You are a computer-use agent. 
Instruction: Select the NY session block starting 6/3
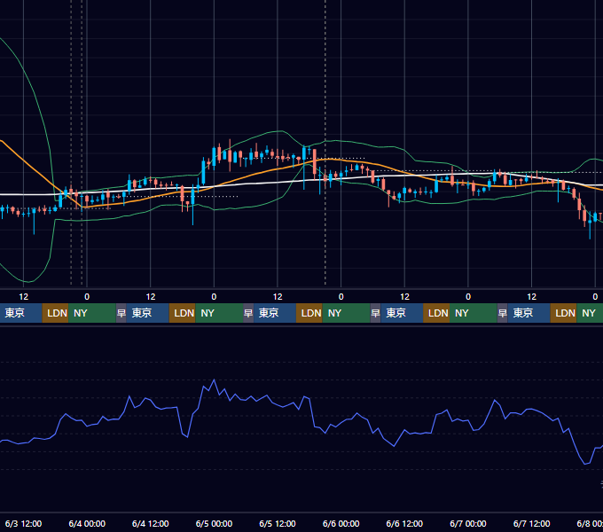click(x=92, y=313)
